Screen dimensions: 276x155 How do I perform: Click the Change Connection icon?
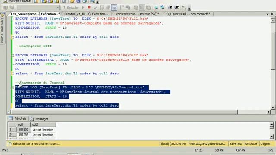click(12, 8)
